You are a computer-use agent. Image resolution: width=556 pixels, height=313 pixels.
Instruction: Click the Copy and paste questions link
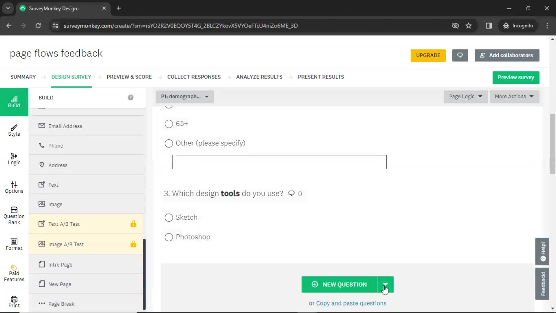[351, 303]
